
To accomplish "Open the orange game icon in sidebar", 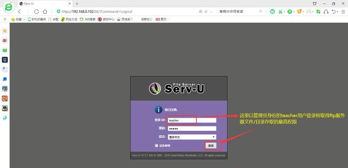I will pyautogui.click(x=5, y=98).
